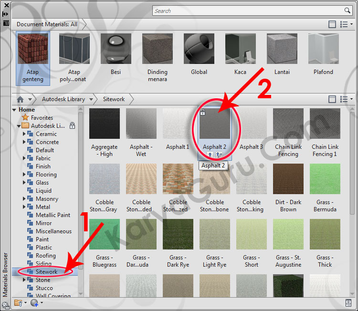
Task: Click the search magnifier icon
Action: [x=347, y=10]
